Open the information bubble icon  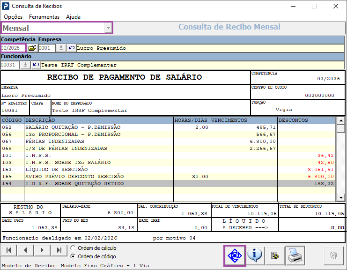point(255,255)
